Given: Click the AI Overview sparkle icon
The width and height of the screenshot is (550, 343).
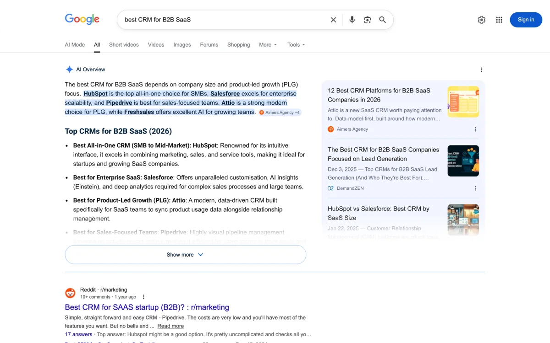Looking at the screenshot, I should point(69,70).
